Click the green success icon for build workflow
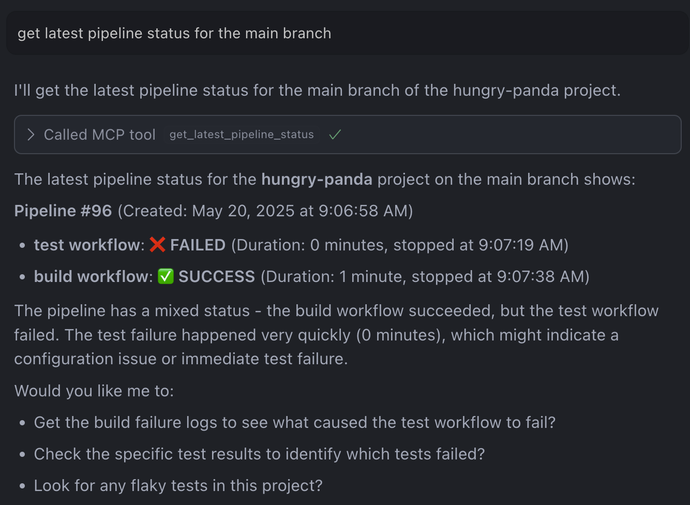 tap(164, 276)
